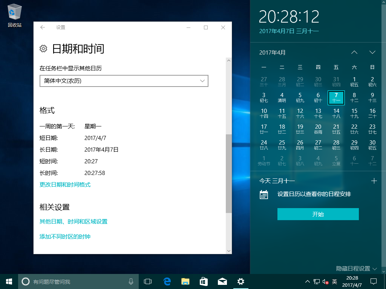Open the 简体中文(农历) calendar dropdown
Image resolution: width=386 pixels, height=289 pixels.
coord(124,81)
